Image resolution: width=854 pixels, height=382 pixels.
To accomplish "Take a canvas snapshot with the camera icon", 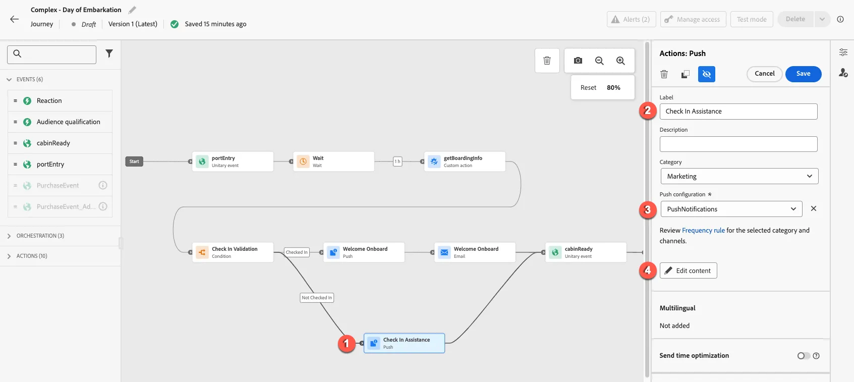I will (x=578, y=61).
